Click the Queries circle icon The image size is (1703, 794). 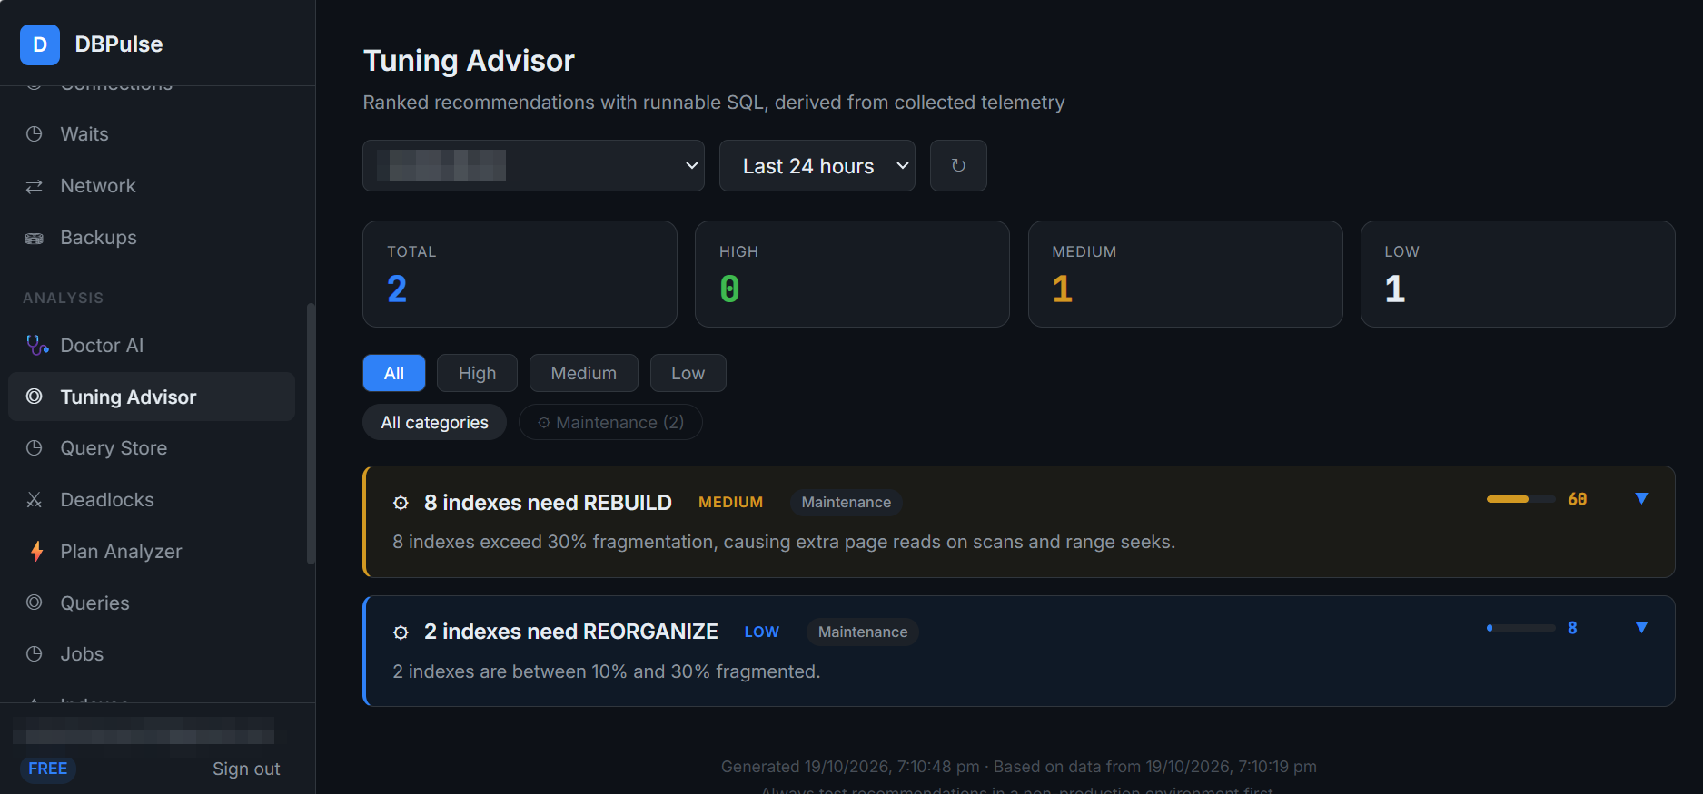[x=35, y=603]
